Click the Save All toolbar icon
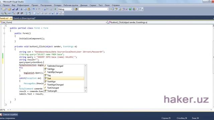The image size is (214, 120). coord(17,9)
